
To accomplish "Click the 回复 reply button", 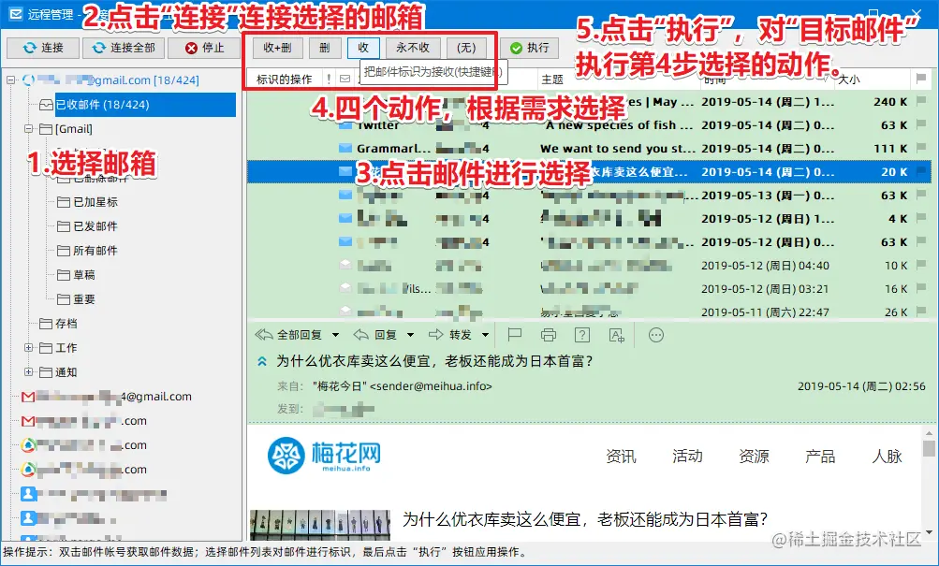I will click(x=375, y=335).
